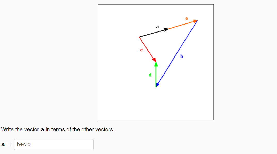Click the question text about vector a
Viewport: 277px width, 154px height.
58,129
